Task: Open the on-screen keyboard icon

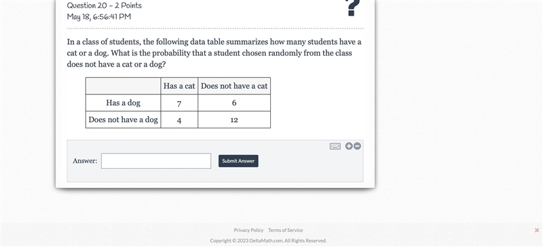Action: (x=335, y=146)
